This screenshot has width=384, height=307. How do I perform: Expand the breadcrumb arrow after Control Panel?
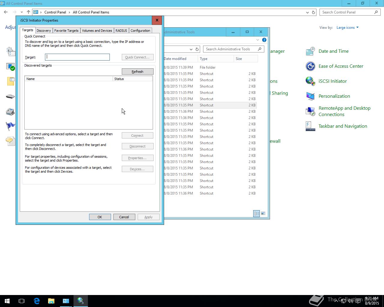pos(69,12)
